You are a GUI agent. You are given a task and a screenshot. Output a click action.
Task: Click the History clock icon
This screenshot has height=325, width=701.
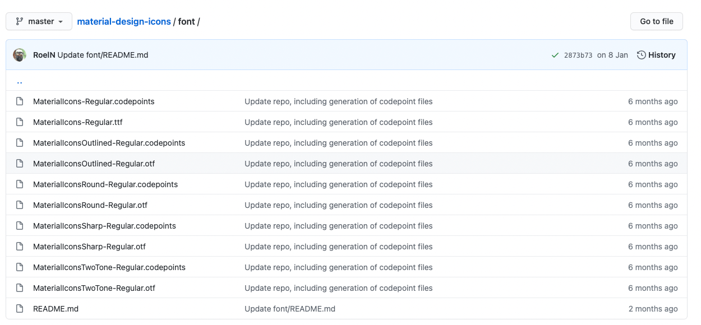click(x=642, y=55)
